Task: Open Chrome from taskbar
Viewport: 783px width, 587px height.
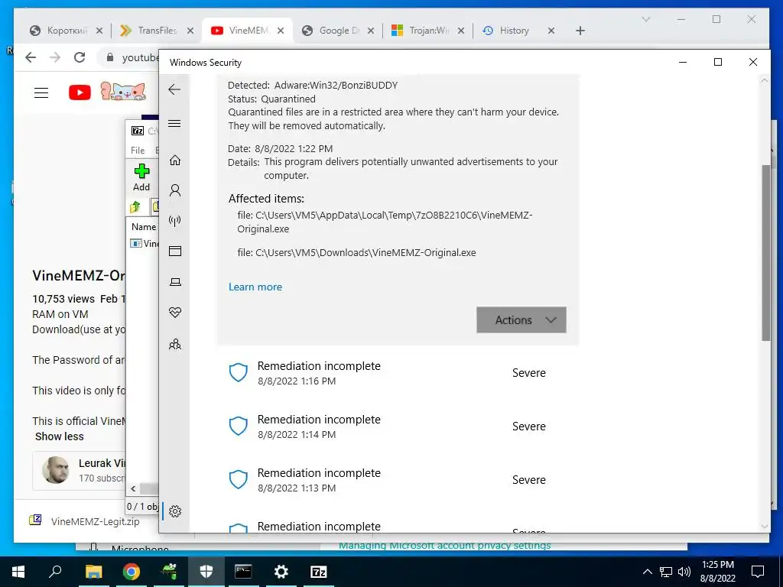Action: tap(132, 572)
